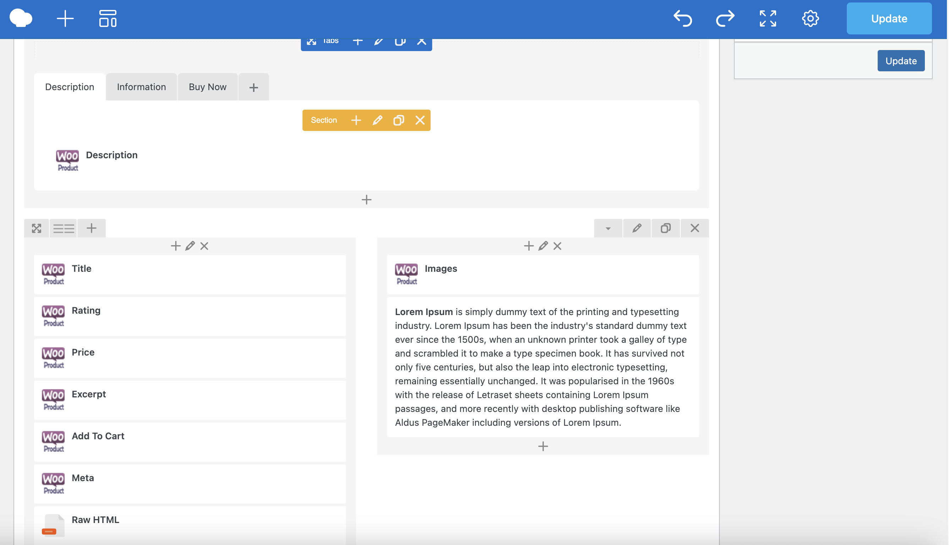Viewport: 949px width, 545px height.
Task: Switch to the Information tab
Action: 141,87
